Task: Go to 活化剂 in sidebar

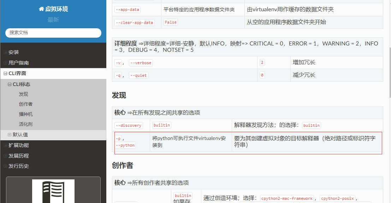Action: point(26,124)
